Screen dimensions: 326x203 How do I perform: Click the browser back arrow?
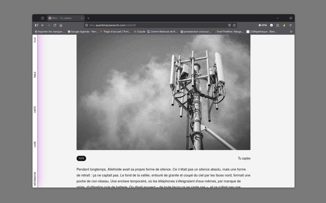point(42,25)
